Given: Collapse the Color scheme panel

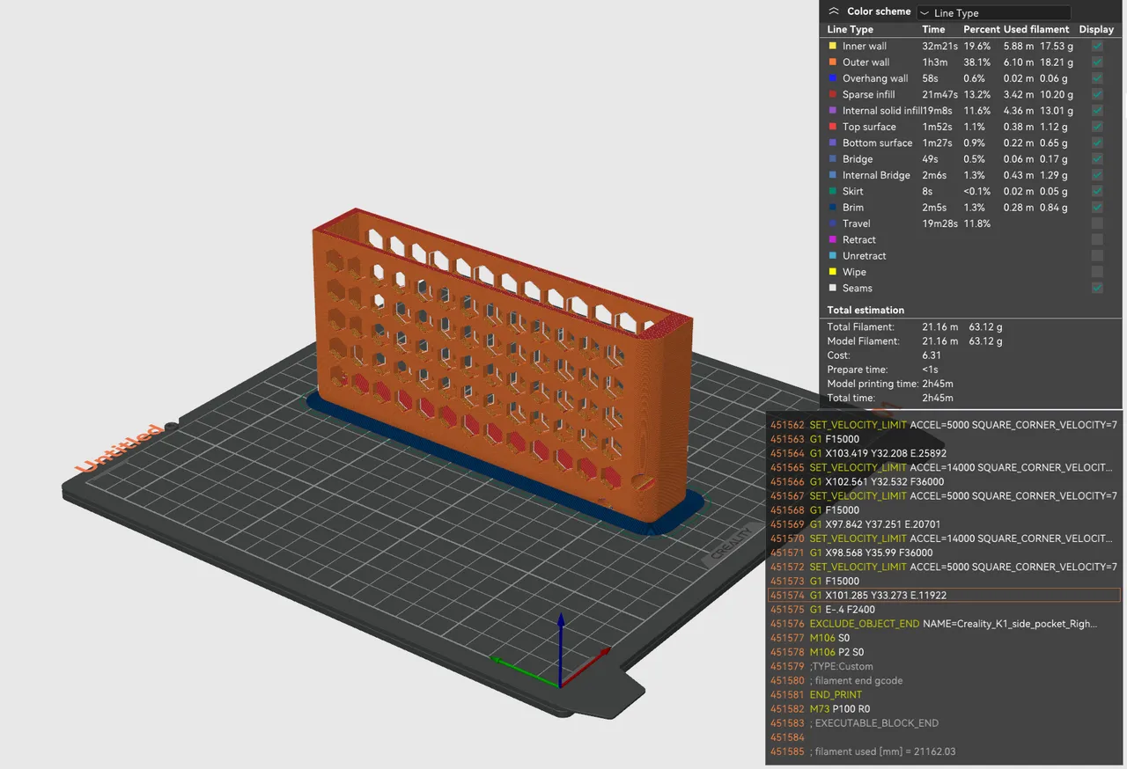Looking at the screenshot, I should (x=833, y=11).
